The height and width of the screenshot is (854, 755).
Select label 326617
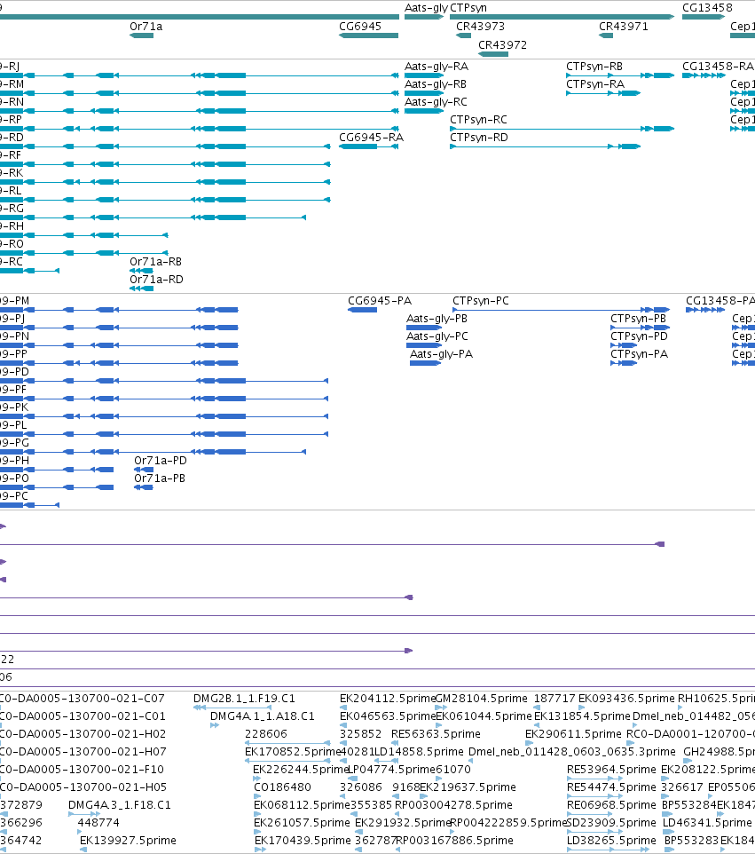pos(682,787)
